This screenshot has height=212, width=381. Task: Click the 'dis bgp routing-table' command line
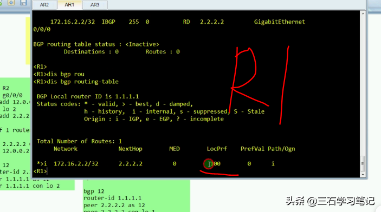point(76,82)
